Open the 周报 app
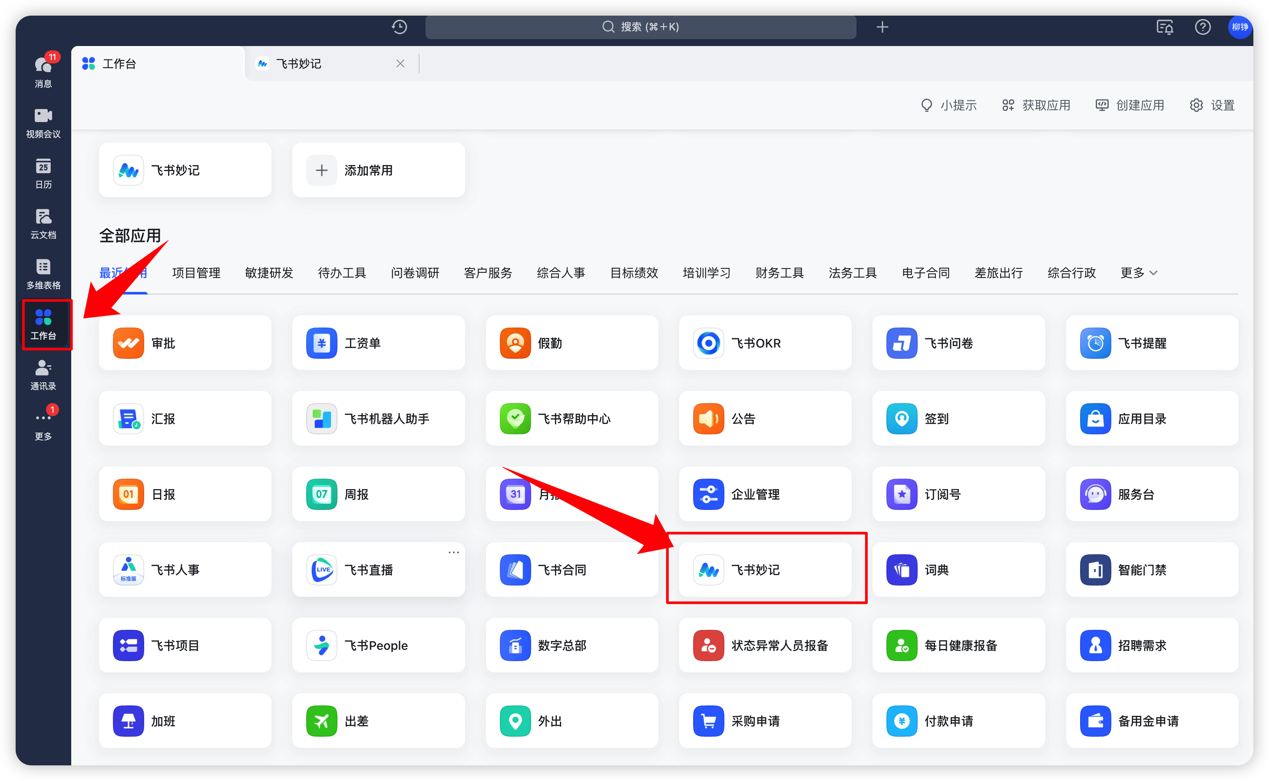Viewport: 1269px width, 781px height. pos(378,494)
